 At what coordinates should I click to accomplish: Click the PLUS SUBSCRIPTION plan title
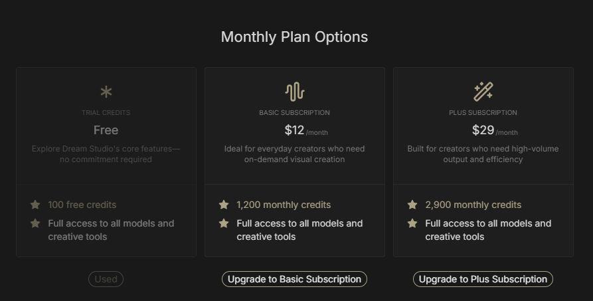tap(483, 113)
